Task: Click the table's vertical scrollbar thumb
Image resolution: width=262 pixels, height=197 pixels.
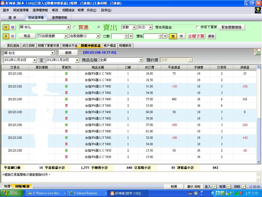Action: click(258, 138)
